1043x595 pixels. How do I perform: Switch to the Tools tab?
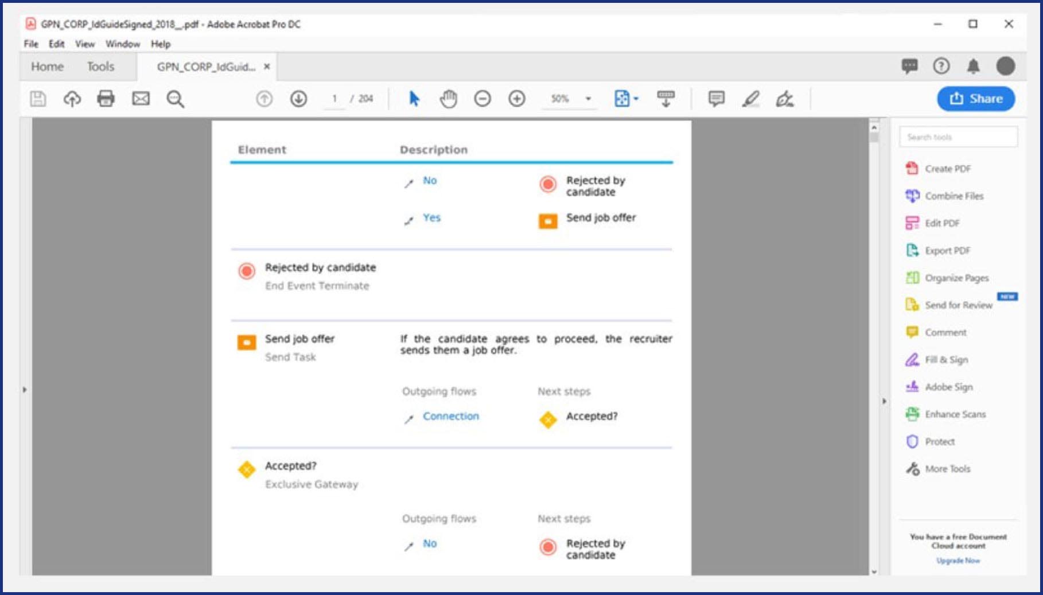coord(100,67)
